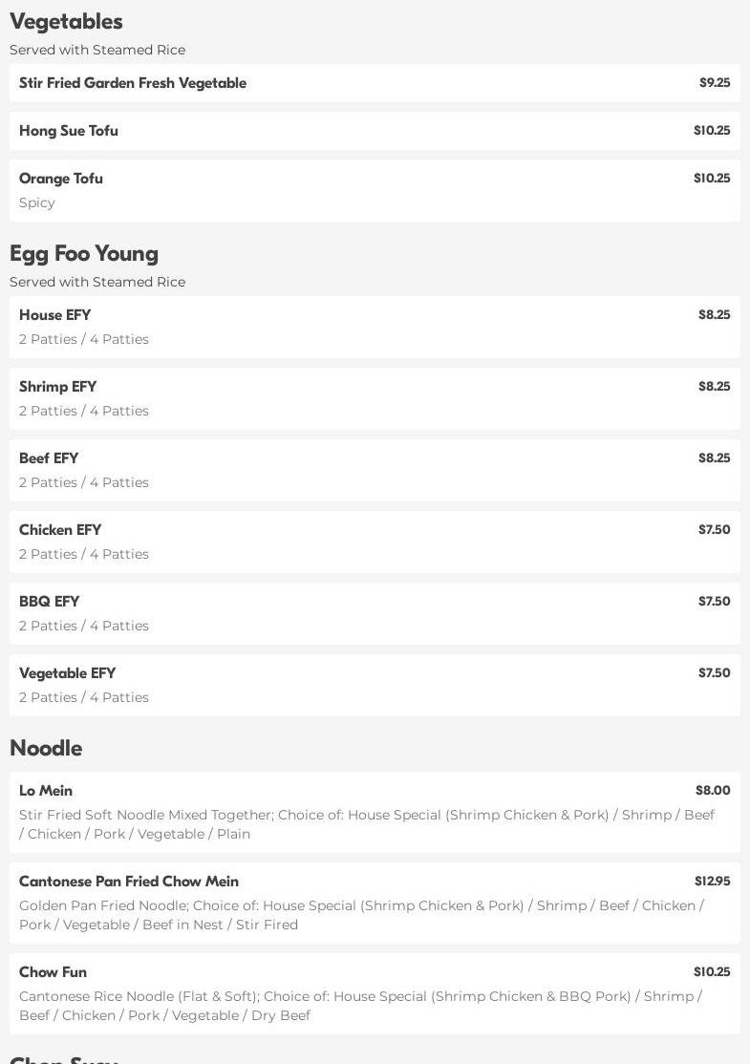Select Cantonese Pan Fried Chow Mein
Image resolution: width=750 pixels, height=1064 pixels.
[x=129, y=882]
